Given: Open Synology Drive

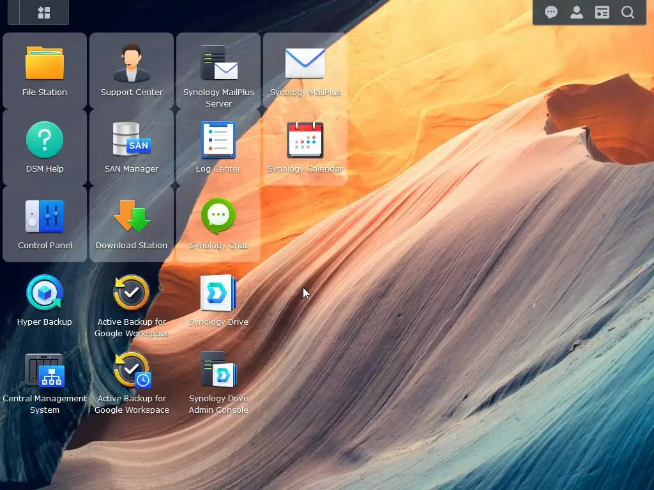Looking at the screenshot, I should 218,293.
